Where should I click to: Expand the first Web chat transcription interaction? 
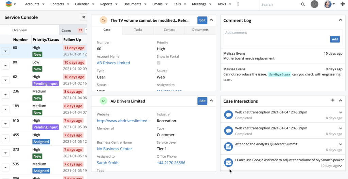(x=341, y=113)
